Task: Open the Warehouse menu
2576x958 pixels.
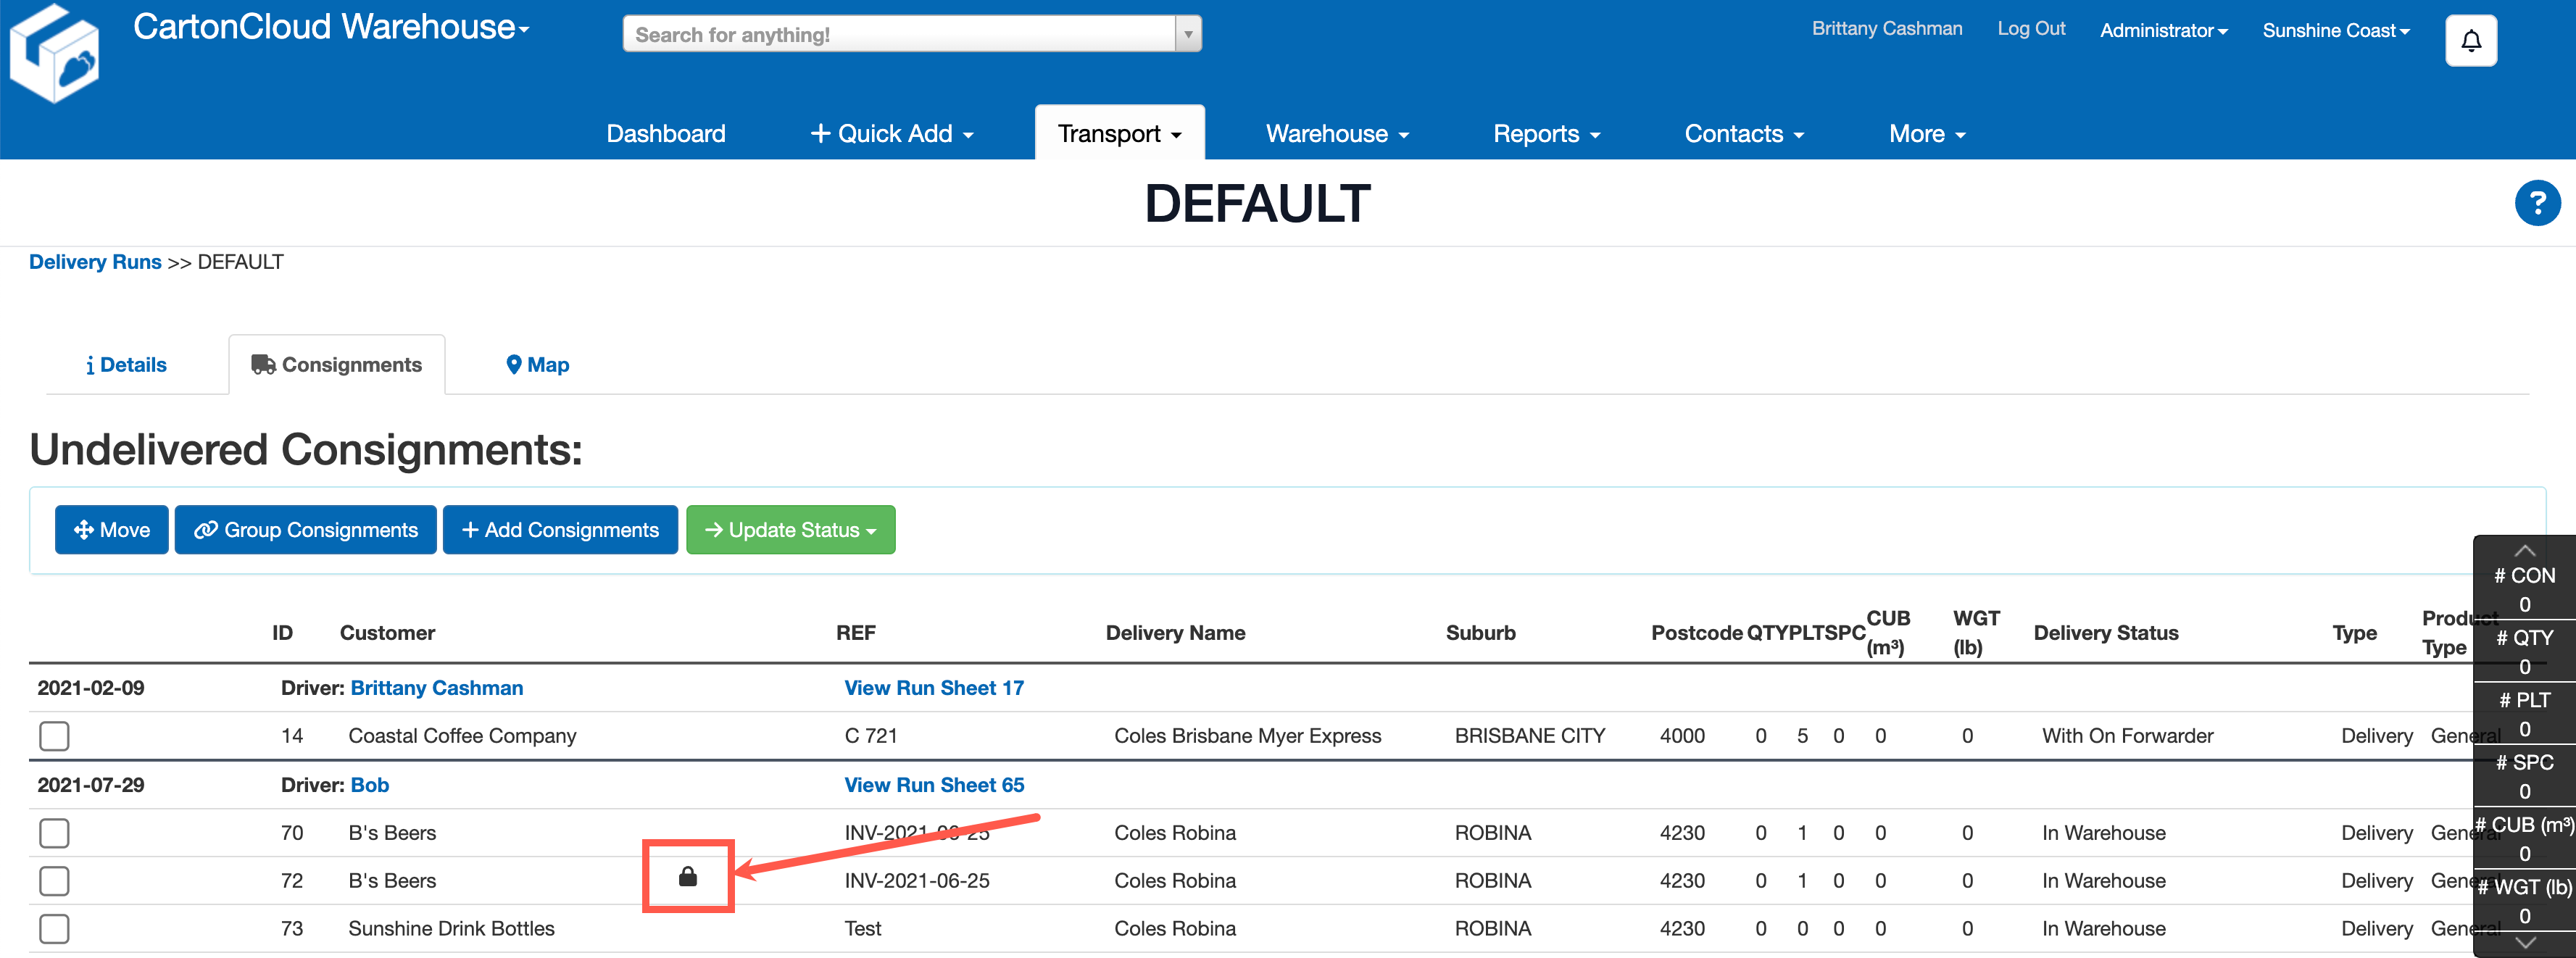Action: [x=1336, y=134]
